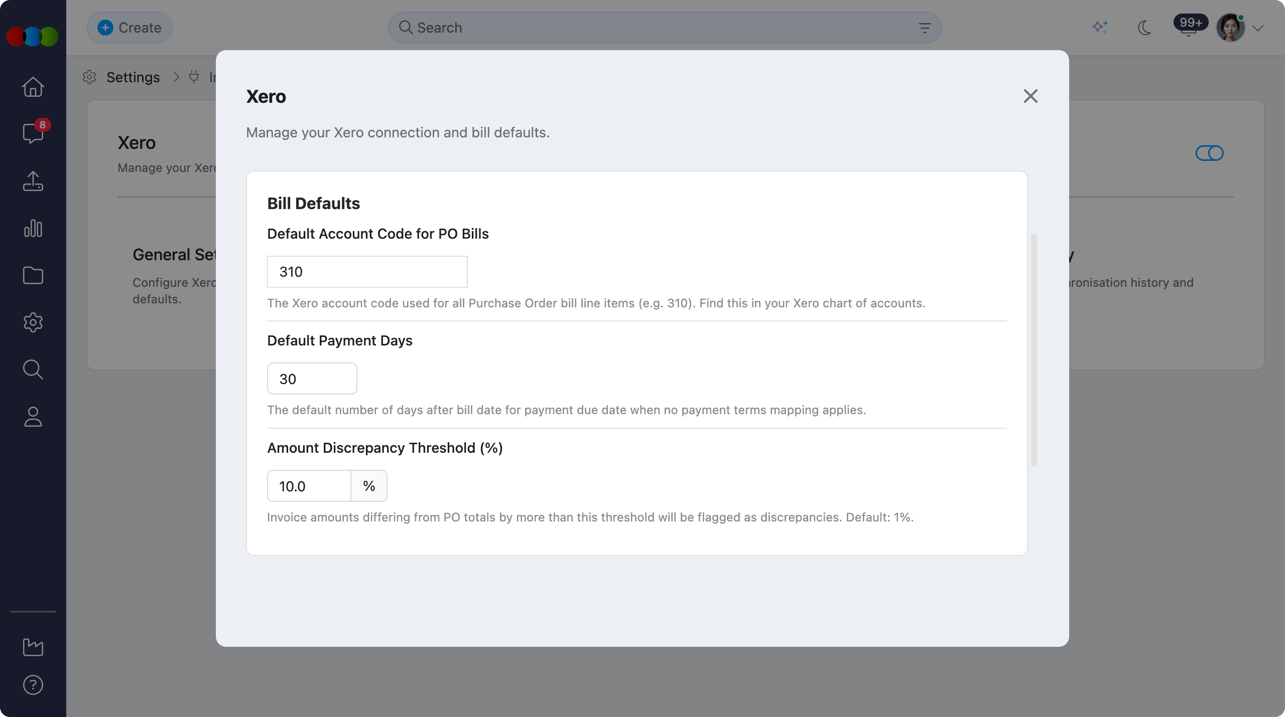The height and width of the screenshot is (717, 1285).
Task: Click the breadcrumb chevron after Settings
Action: (x=176, y=77)
